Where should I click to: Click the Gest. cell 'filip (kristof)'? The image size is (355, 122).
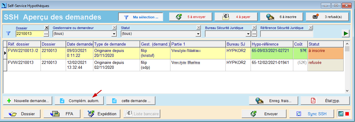click(x=155, y=53)
